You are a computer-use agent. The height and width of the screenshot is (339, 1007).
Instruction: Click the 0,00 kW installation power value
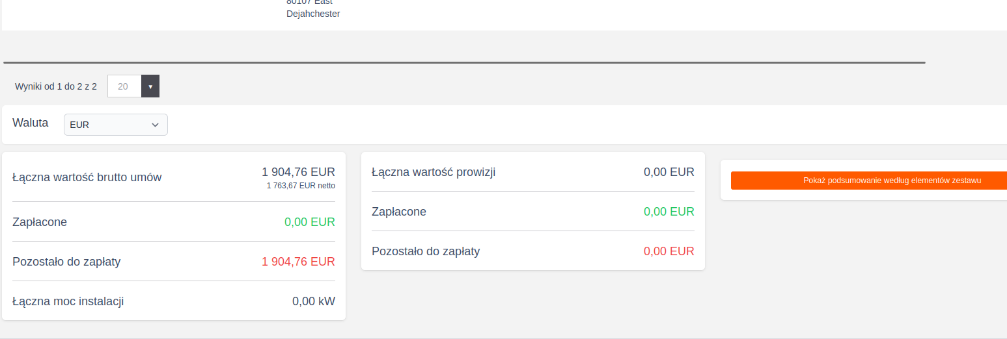313,301
